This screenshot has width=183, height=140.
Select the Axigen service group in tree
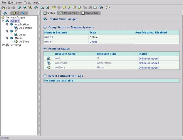coord(15,21)
